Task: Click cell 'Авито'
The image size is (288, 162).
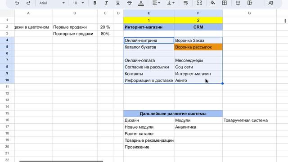Action: click(198, 80)
